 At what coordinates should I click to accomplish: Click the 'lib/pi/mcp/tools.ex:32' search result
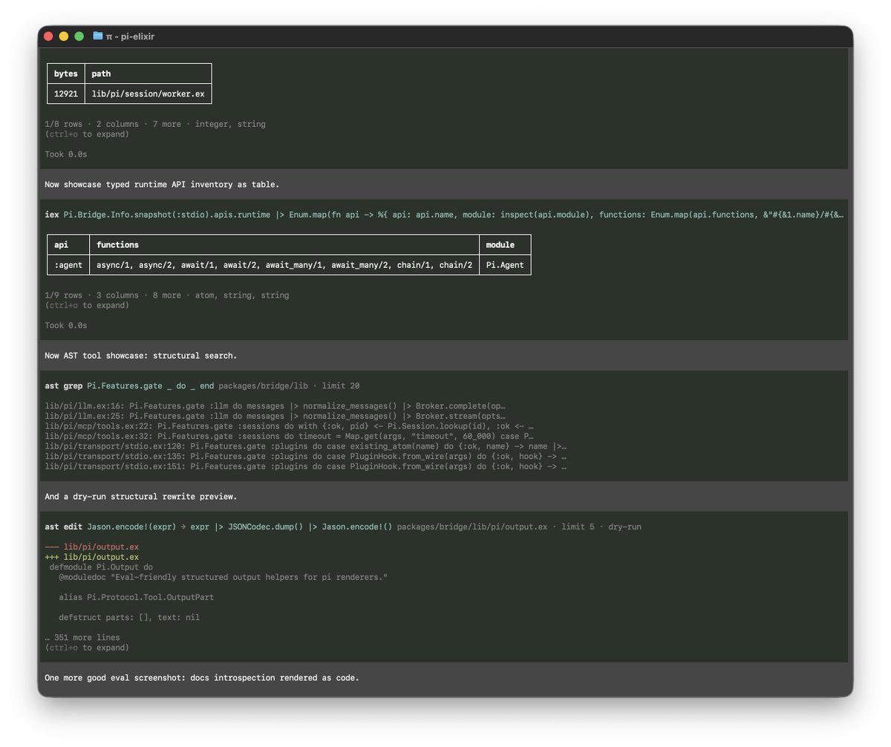coord(290,437)
